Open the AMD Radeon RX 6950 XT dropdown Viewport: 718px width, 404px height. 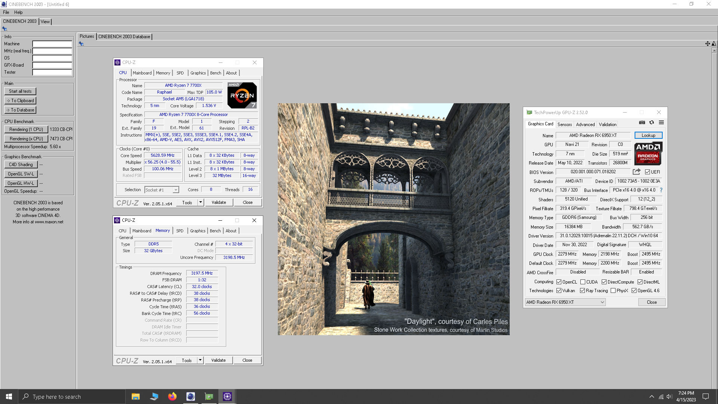[x=565, y=302]
